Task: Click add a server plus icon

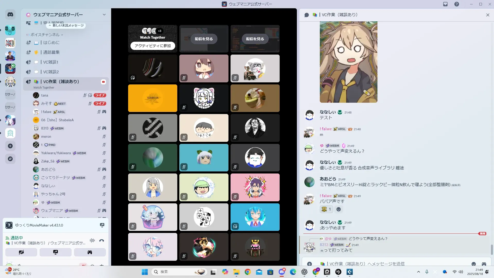Action: click(10, 146)
